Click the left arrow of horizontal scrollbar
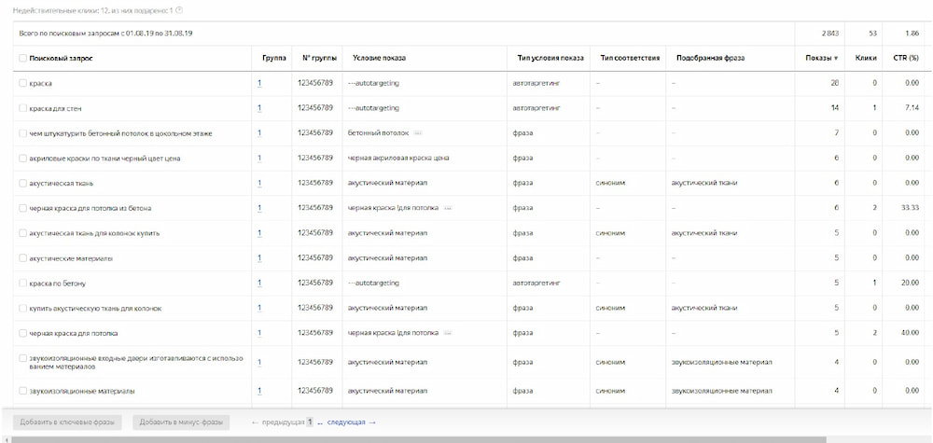This screenshot has width=933, height=443. pyautogui.click(x=5, y=439)
